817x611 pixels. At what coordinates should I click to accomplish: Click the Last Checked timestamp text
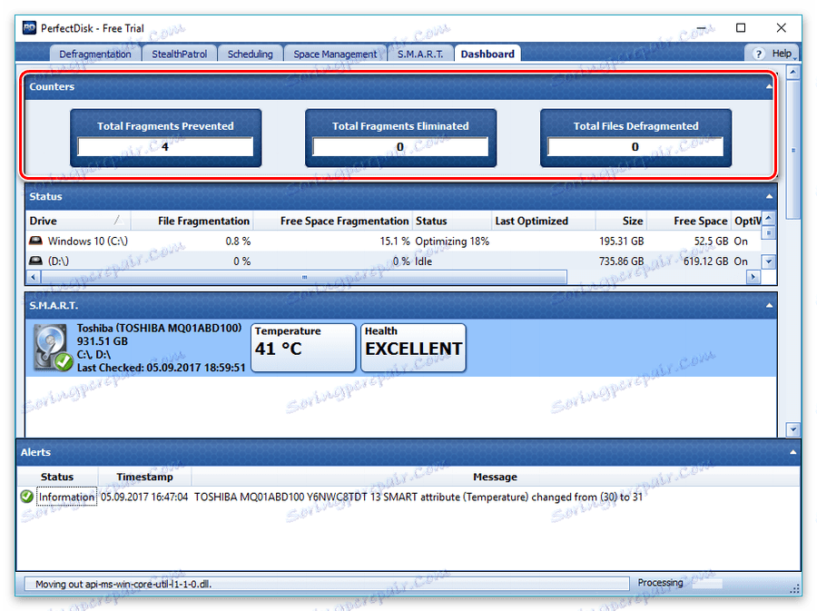tap(161, 368)
